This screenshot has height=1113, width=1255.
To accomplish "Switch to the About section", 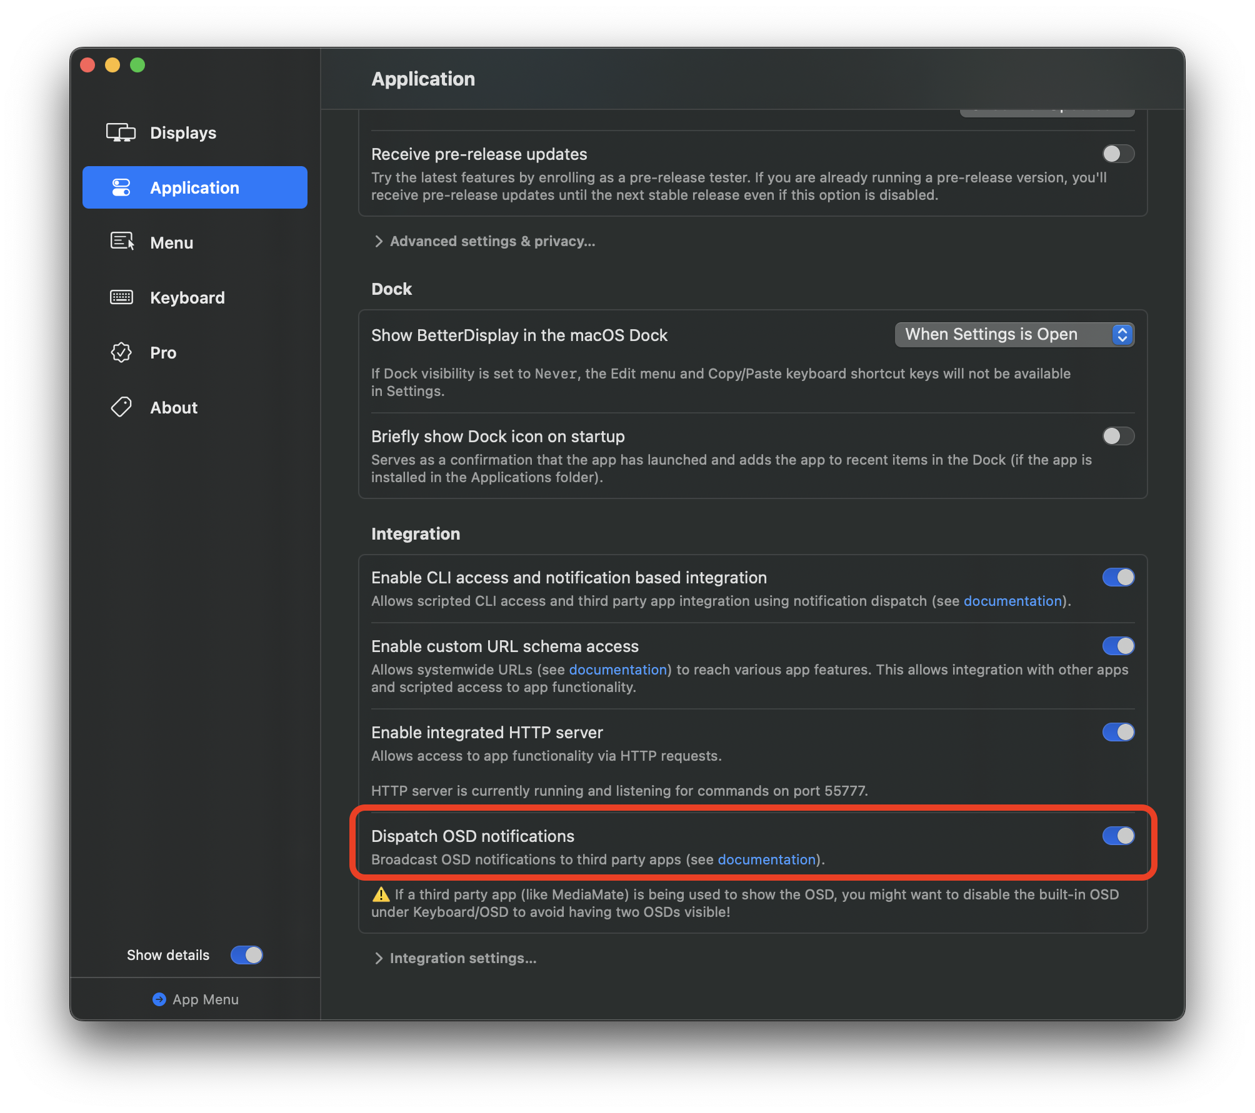I will coord(174,407).
